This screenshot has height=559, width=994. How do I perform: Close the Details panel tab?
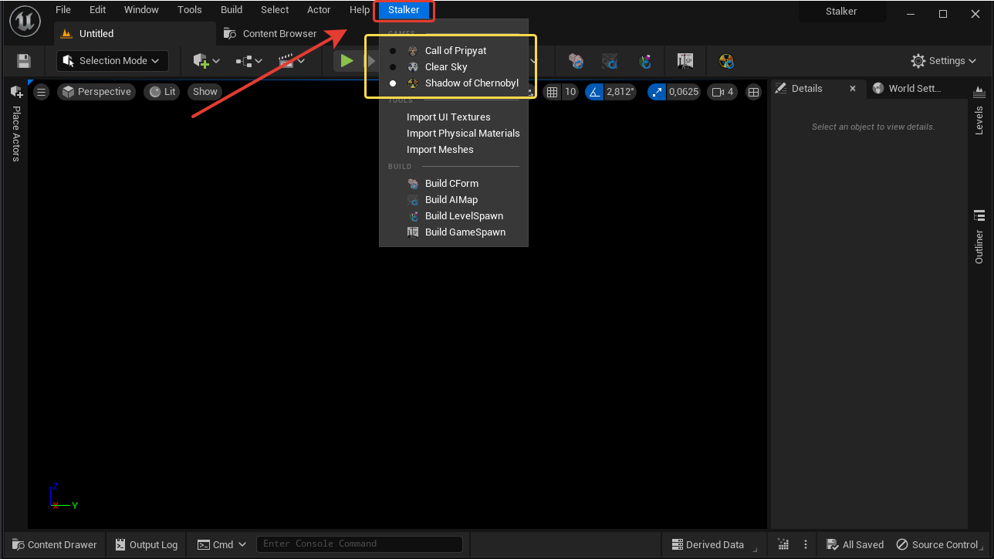click(853, 89)
